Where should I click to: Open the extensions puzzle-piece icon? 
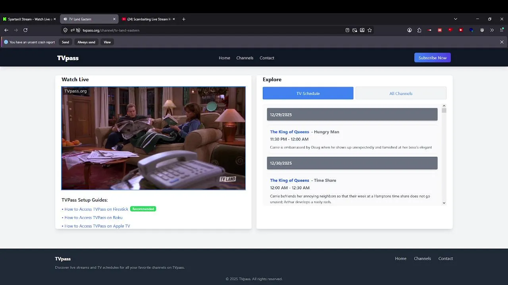click(x=419, y=30)
